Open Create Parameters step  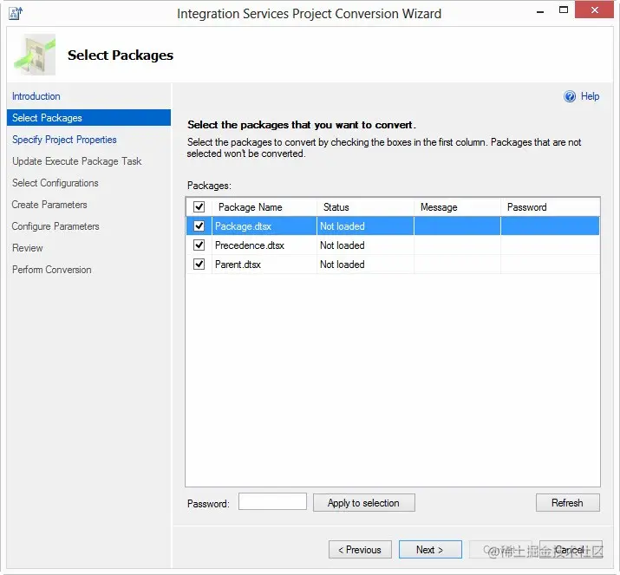click(x=49, y=205)
